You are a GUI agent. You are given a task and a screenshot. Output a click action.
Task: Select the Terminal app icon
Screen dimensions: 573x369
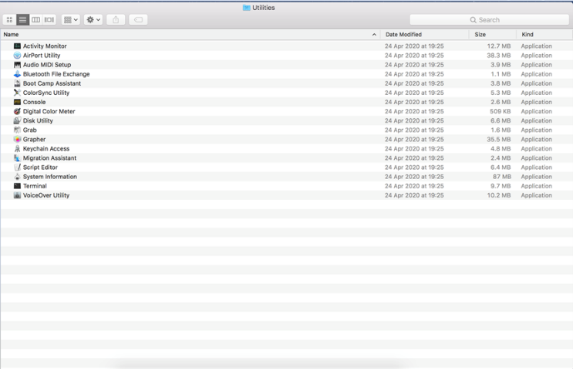[x=17, y=186]
